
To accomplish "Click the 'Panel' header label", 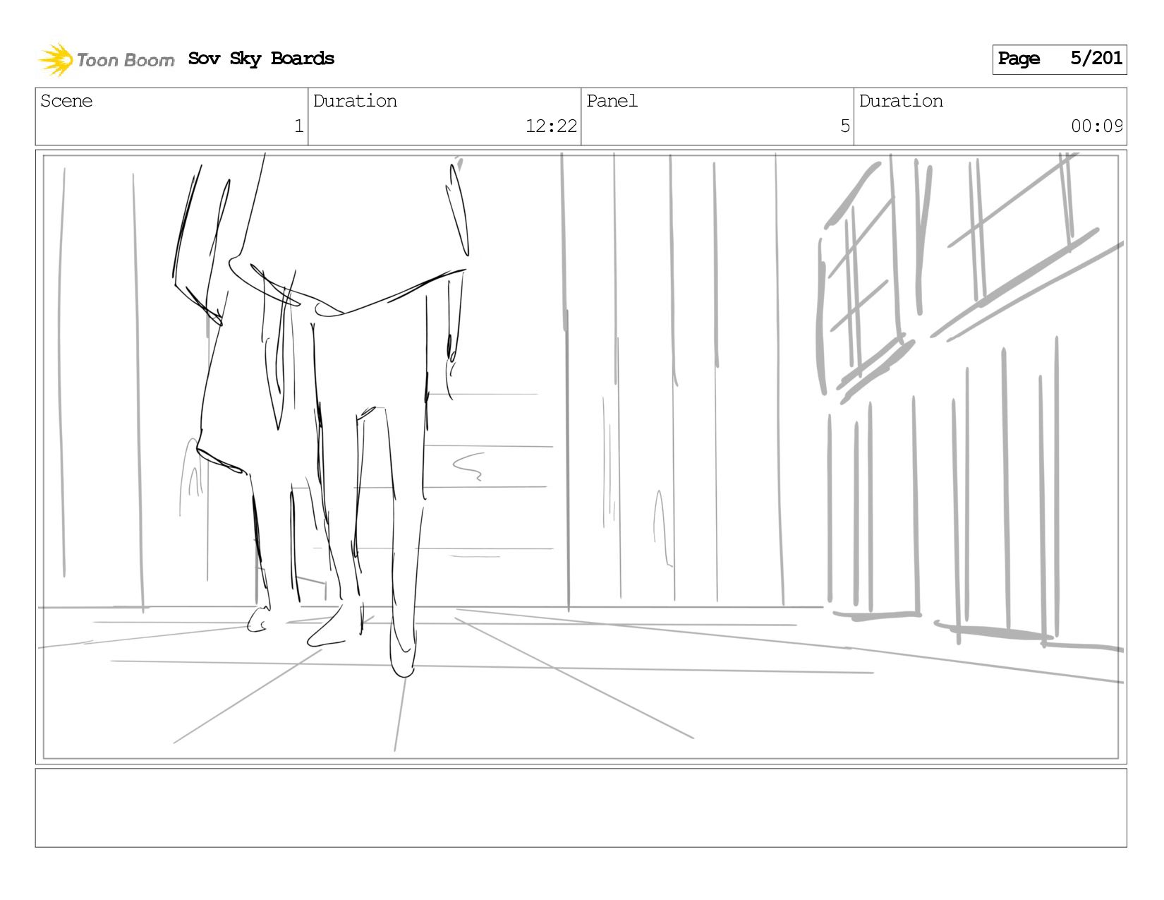I will (x=612, y=101).
